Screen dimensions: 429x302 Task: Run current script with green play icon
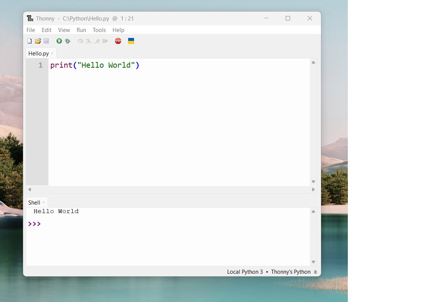click(59, 41)
